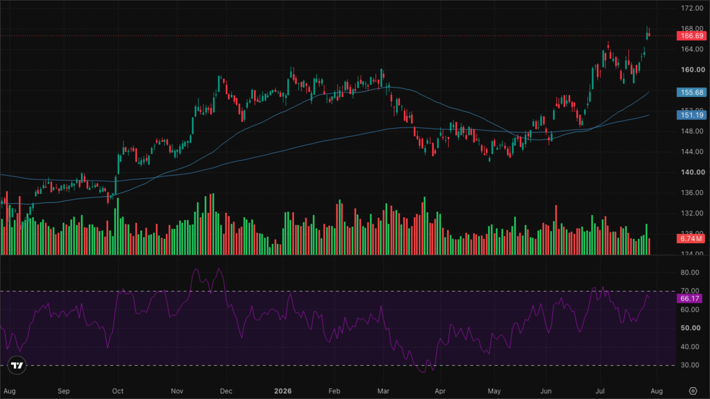This screenshot has height=399, width=710.
Task: Click the purple 66.17 RSI value label
Action: 689,298
